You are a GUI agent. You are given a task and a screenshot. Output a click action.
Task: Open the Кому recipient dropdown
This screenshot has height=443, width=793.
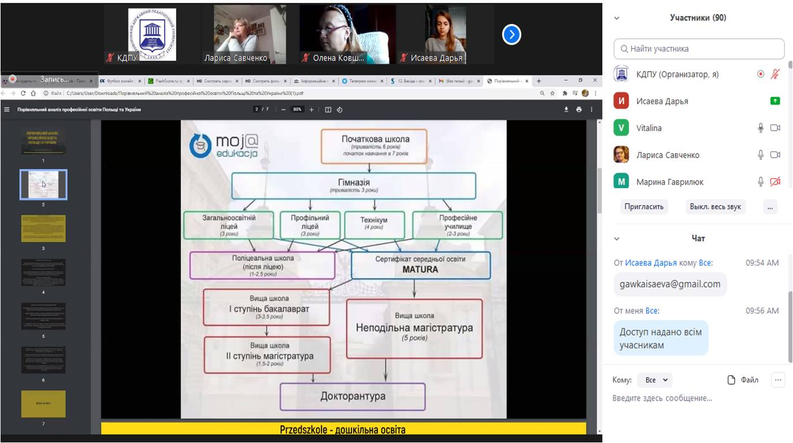pos(656,380)
